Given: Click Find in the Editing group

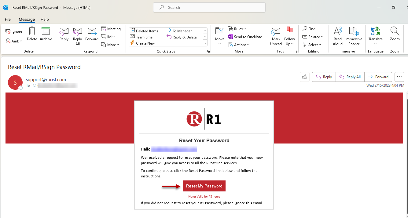Looking at the screenshot, I should point(309,29).
